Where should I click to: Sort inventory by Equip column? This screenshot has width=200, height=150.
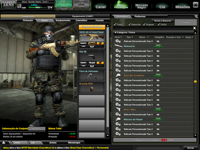(x=189, y=37)
